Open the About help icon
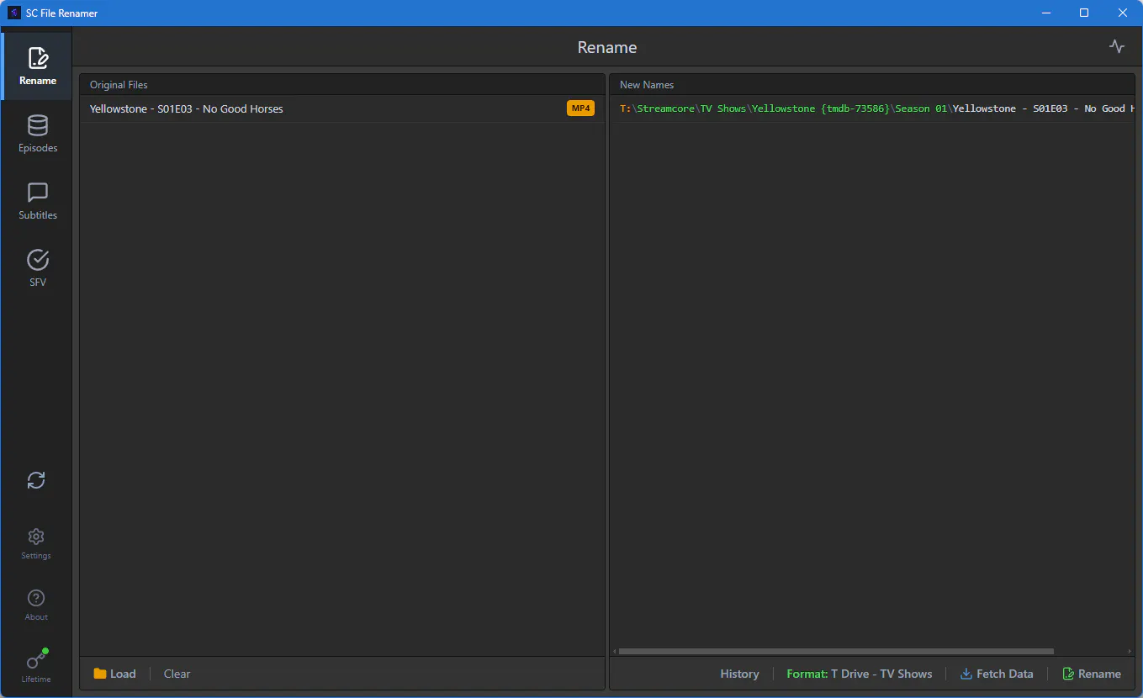 tap(36, 605)
